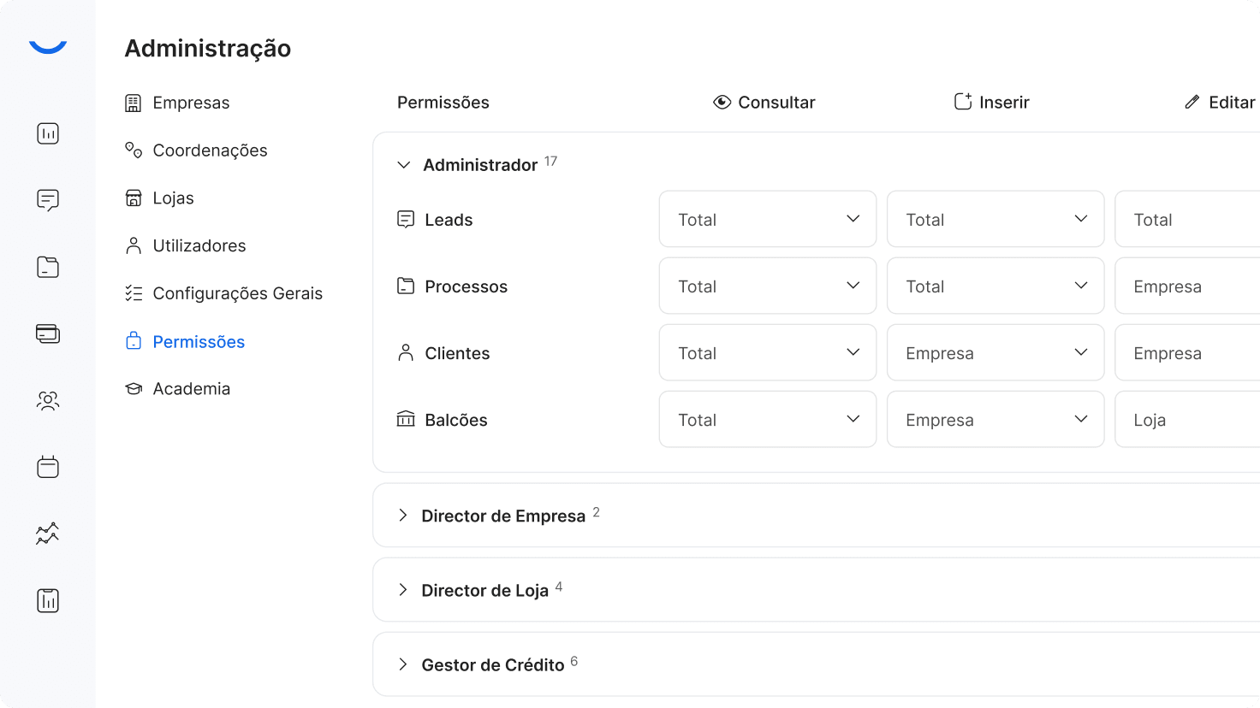The height and width of the screenshot is (708, 1260).
Task: Open Leads Consultar permission dropdown
Action: (x=767, y=220)
